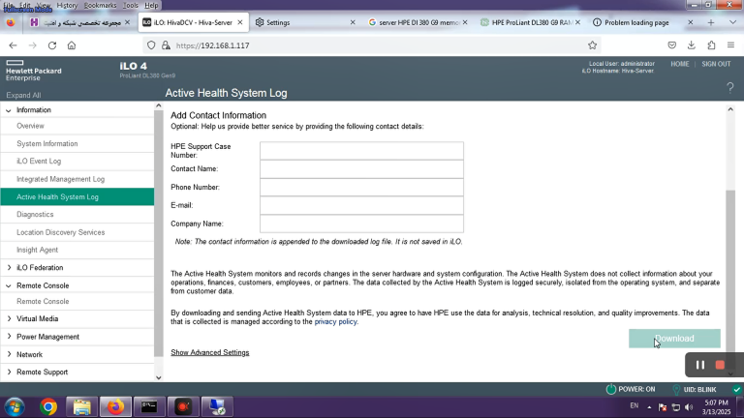The width and height of the screenshot is (744, 418).
Task: Click the Contact Name field
Action: [x=361, y=169]
